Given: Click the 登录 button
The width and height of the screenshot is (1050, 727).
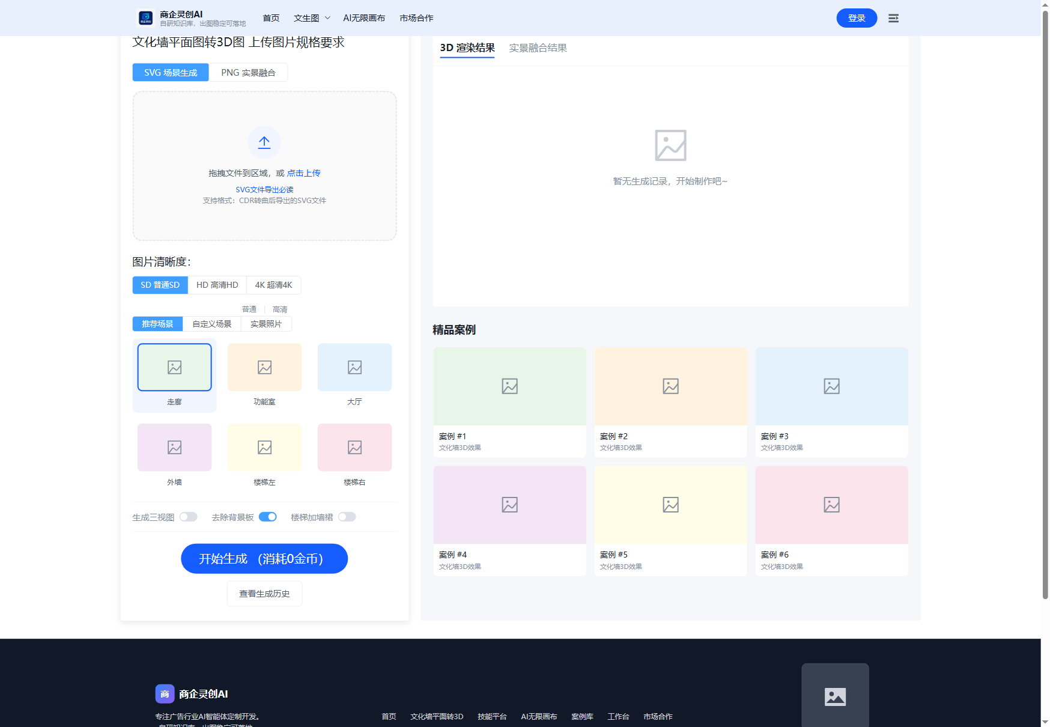Looking at the screenshot, I should coord(857,18).
